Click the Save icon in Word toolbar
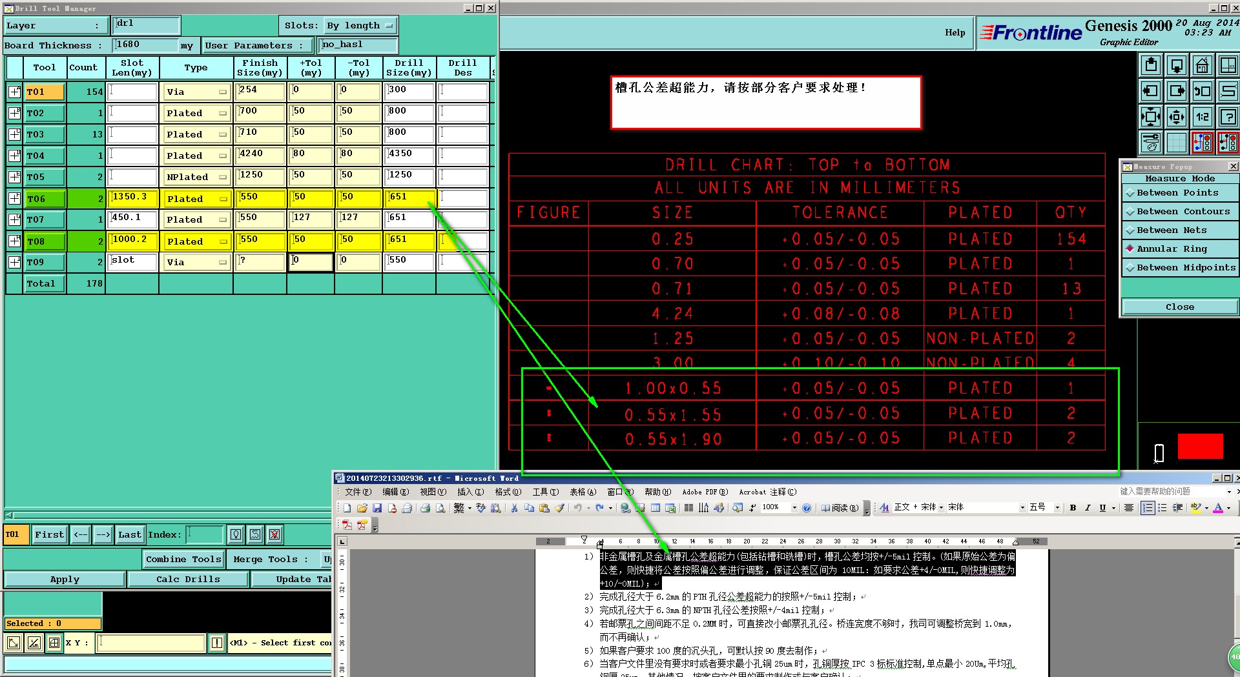Image resolution: width=1240 pixels, height=677 pixels. click(x=377, y=508)
